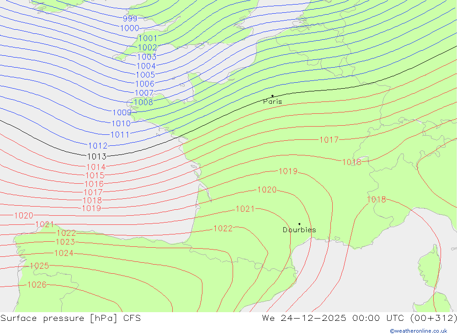Click the 1003 isobar value
Viewport: 457px width, 335px height.
point(147,57)
